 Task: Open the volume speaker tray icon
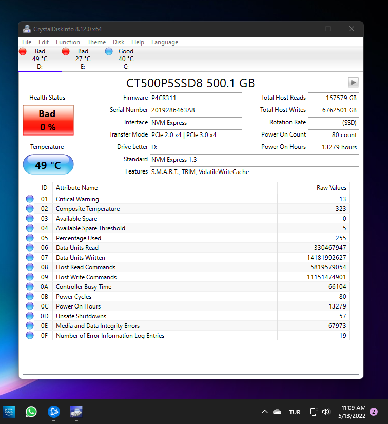(326, 412)
